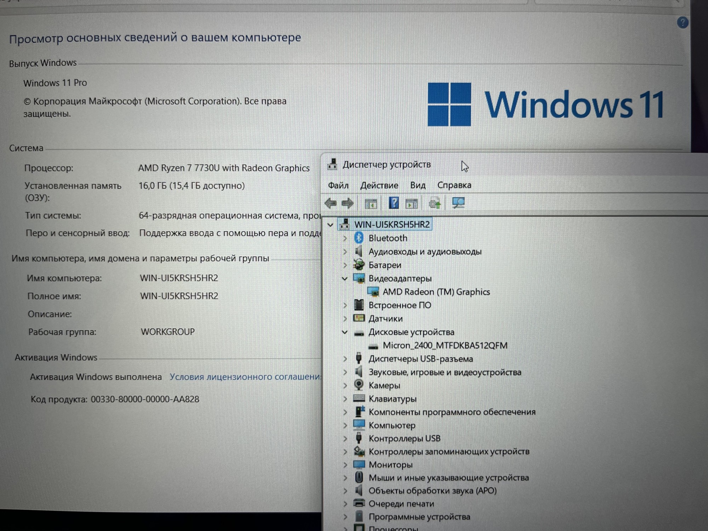Collapse the Дисковые устройства category
This screenshot has height=531, width=708.
pos(345,332)
